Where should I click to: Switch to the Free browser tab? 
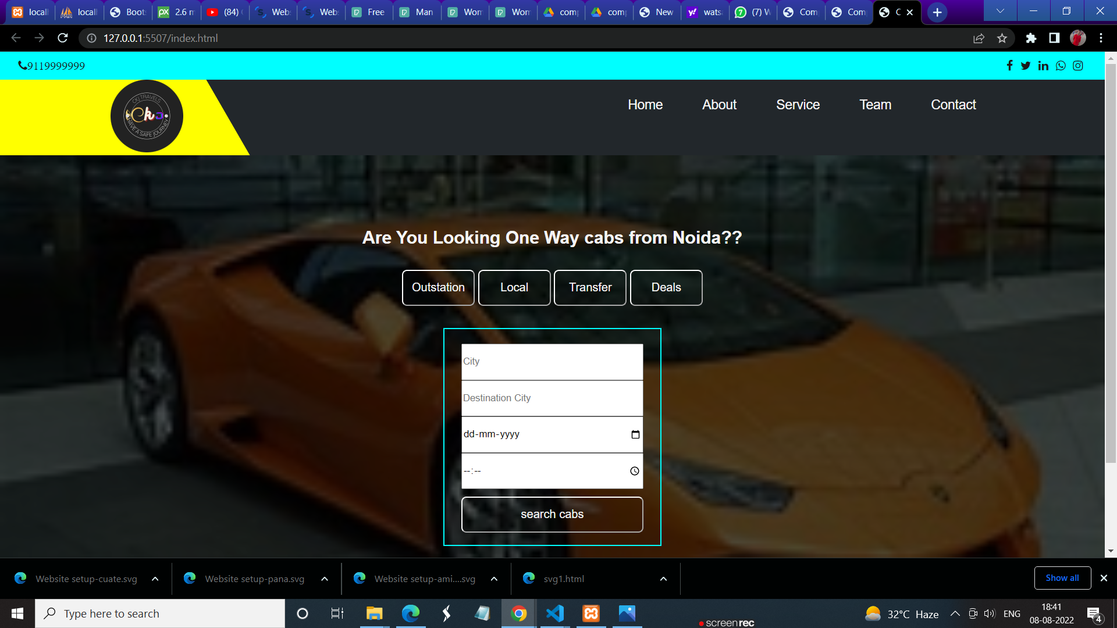369,12
